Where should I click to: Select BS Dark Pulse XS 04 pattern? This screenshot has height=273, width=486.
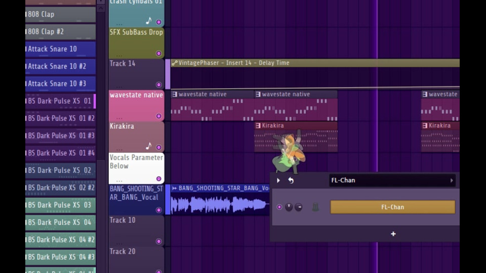pyautogui.click(x=60, y=222)
